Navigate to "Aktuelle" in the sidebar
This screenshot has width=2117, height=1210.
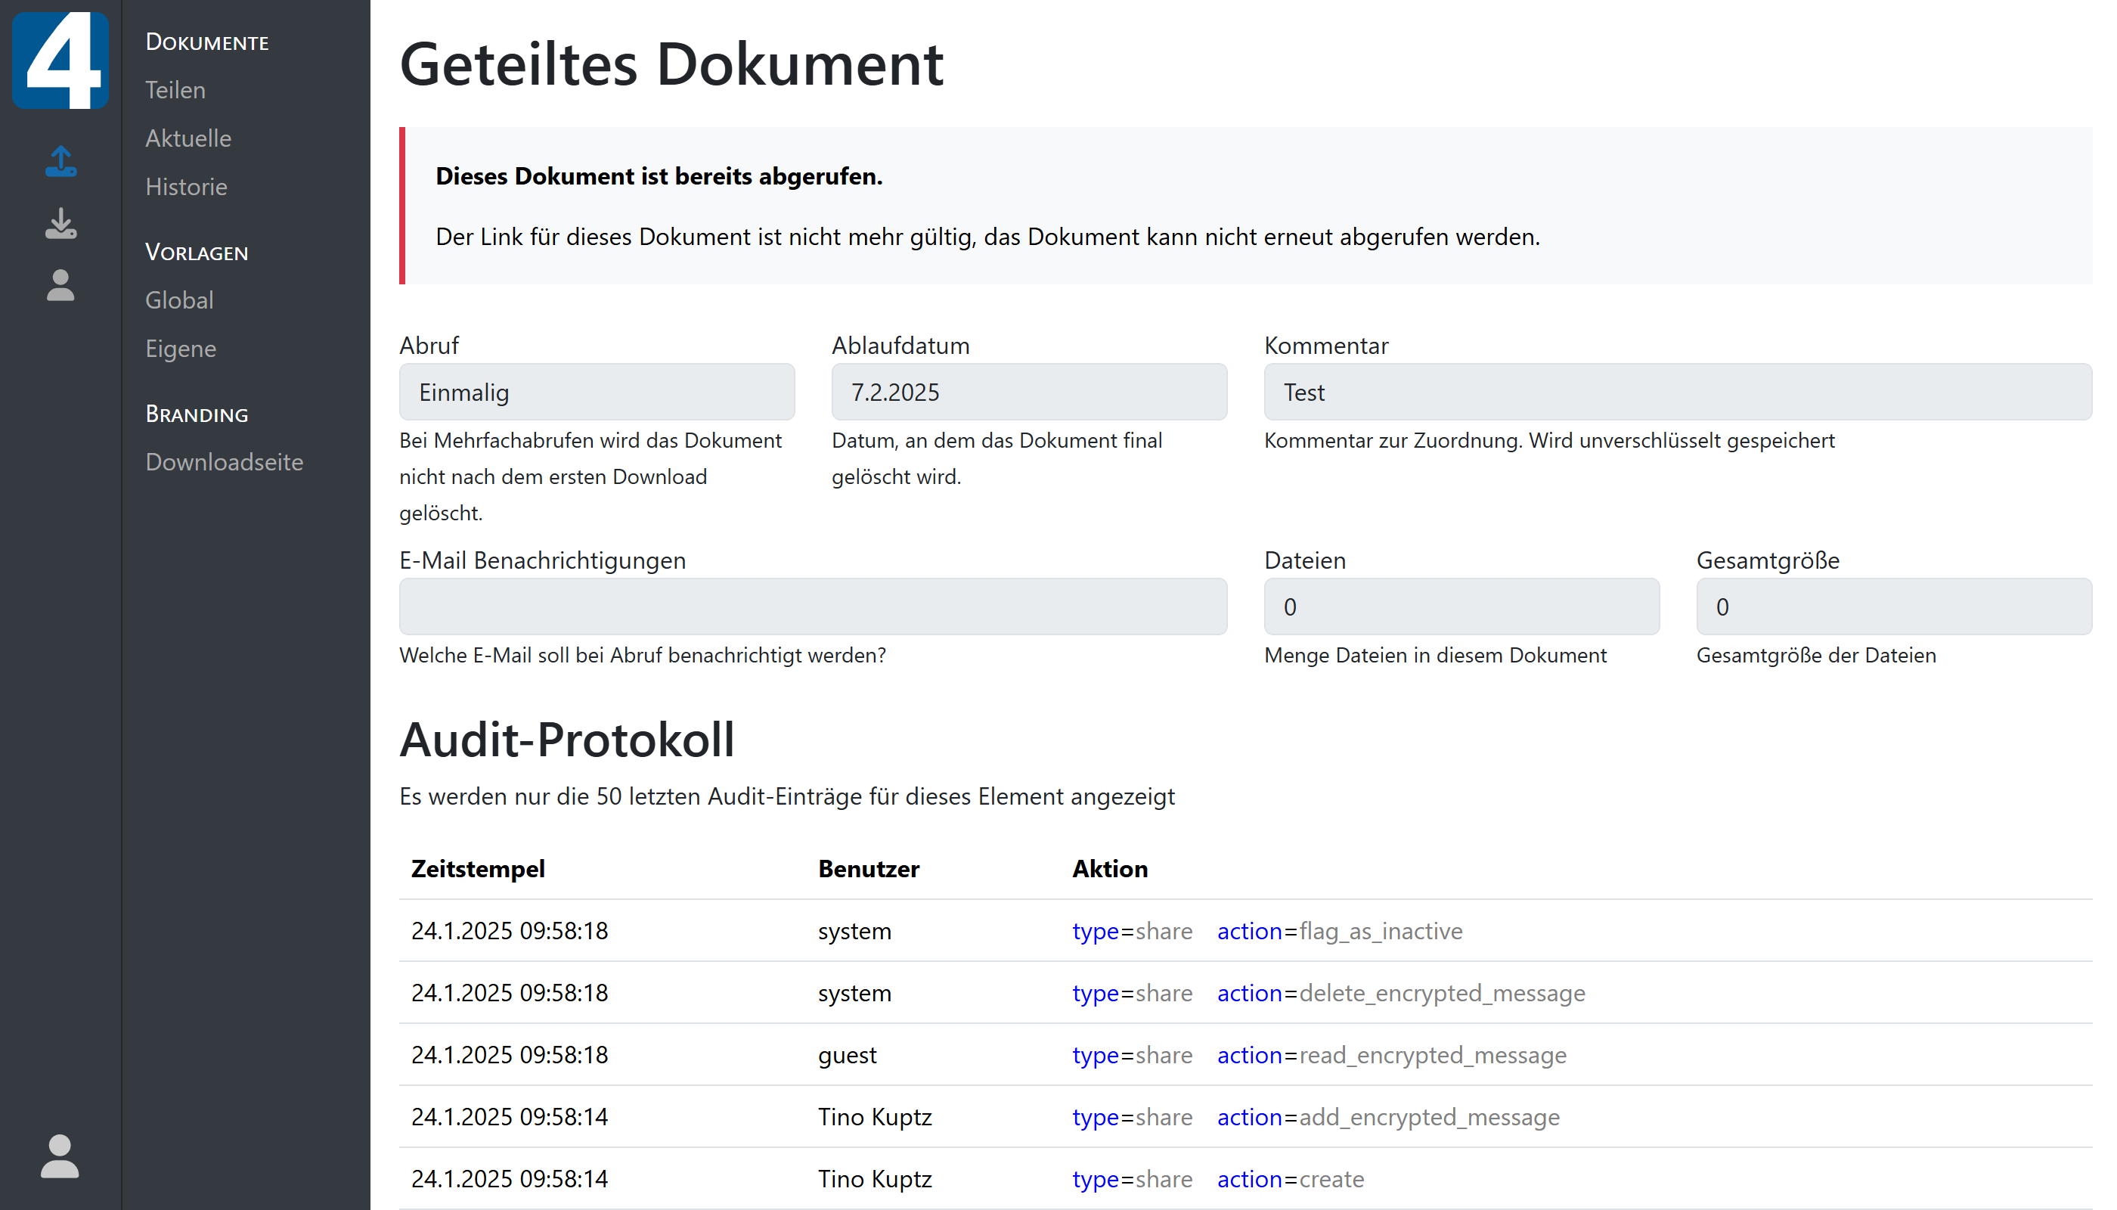[x=188, y=138]
